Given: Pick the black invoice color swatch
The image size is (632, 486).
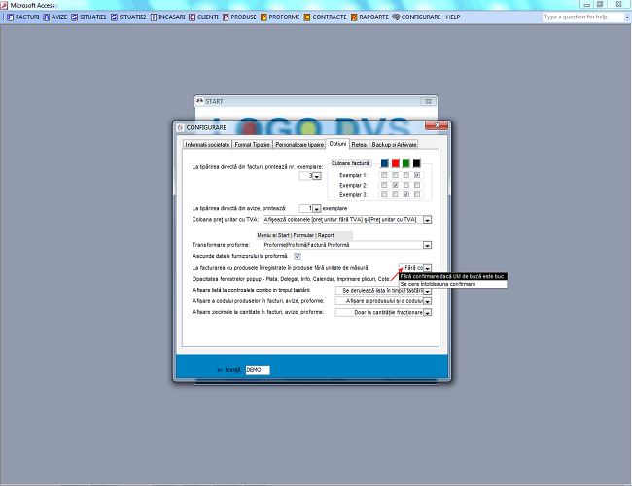Looking at the screenshot, I should tap(417, 163).
